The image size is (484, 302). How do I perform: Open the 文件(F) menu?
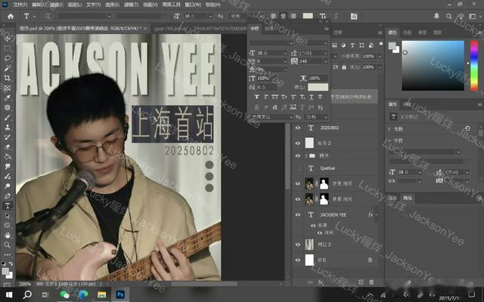pos(20,5)
